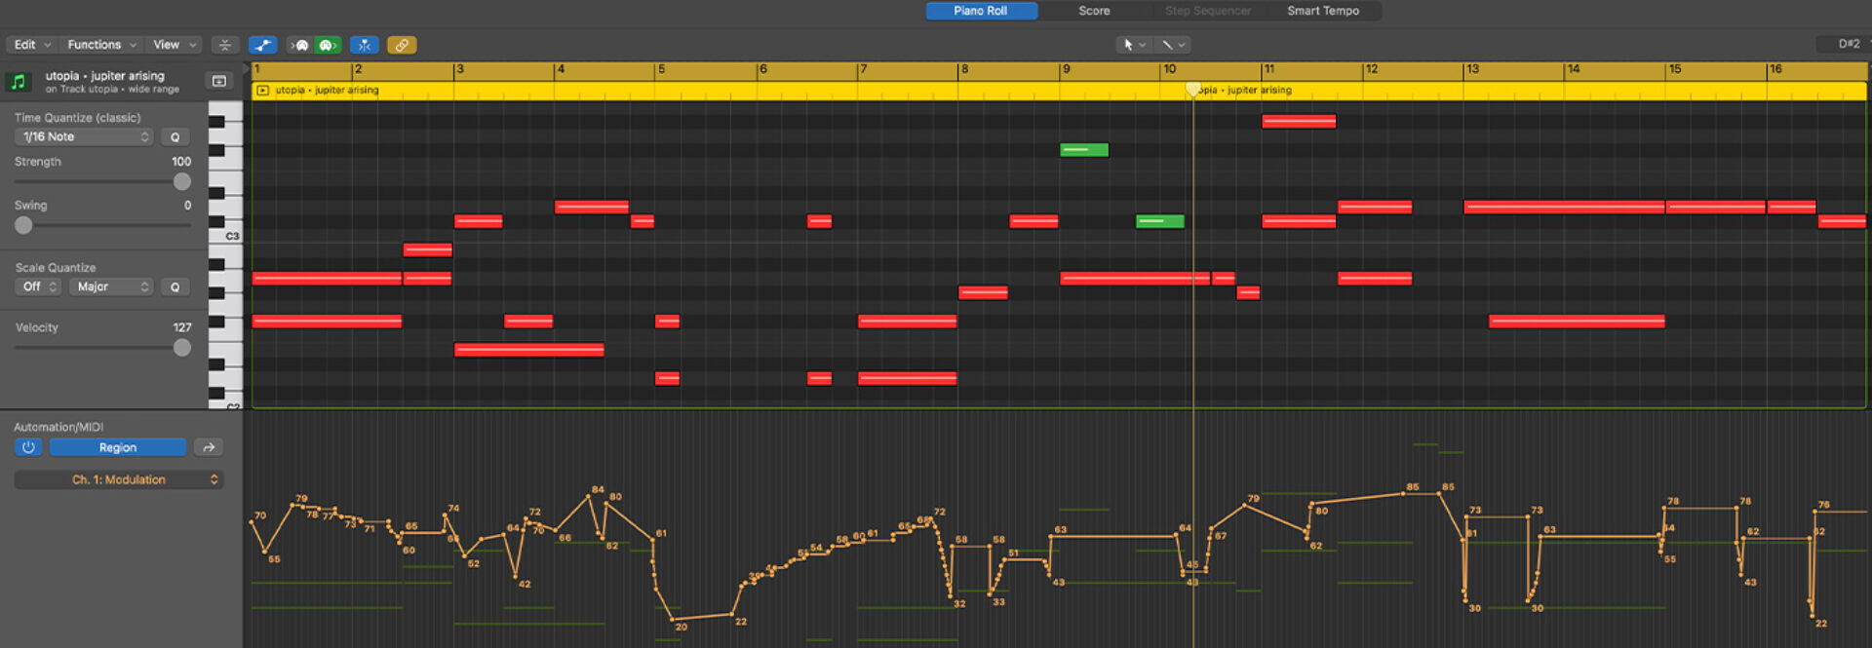The width and height of the screenshot is (1872, 648).
Task: Toggle the blue Catch Playhead icon
Action: tap(365, 45)
